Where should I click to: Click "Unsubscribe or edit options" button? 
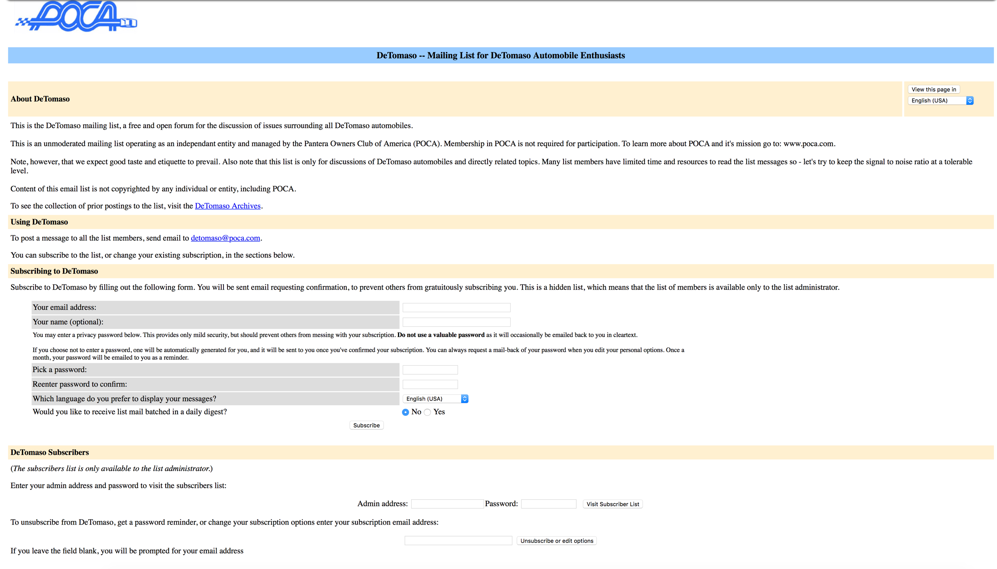click(556, 541)
